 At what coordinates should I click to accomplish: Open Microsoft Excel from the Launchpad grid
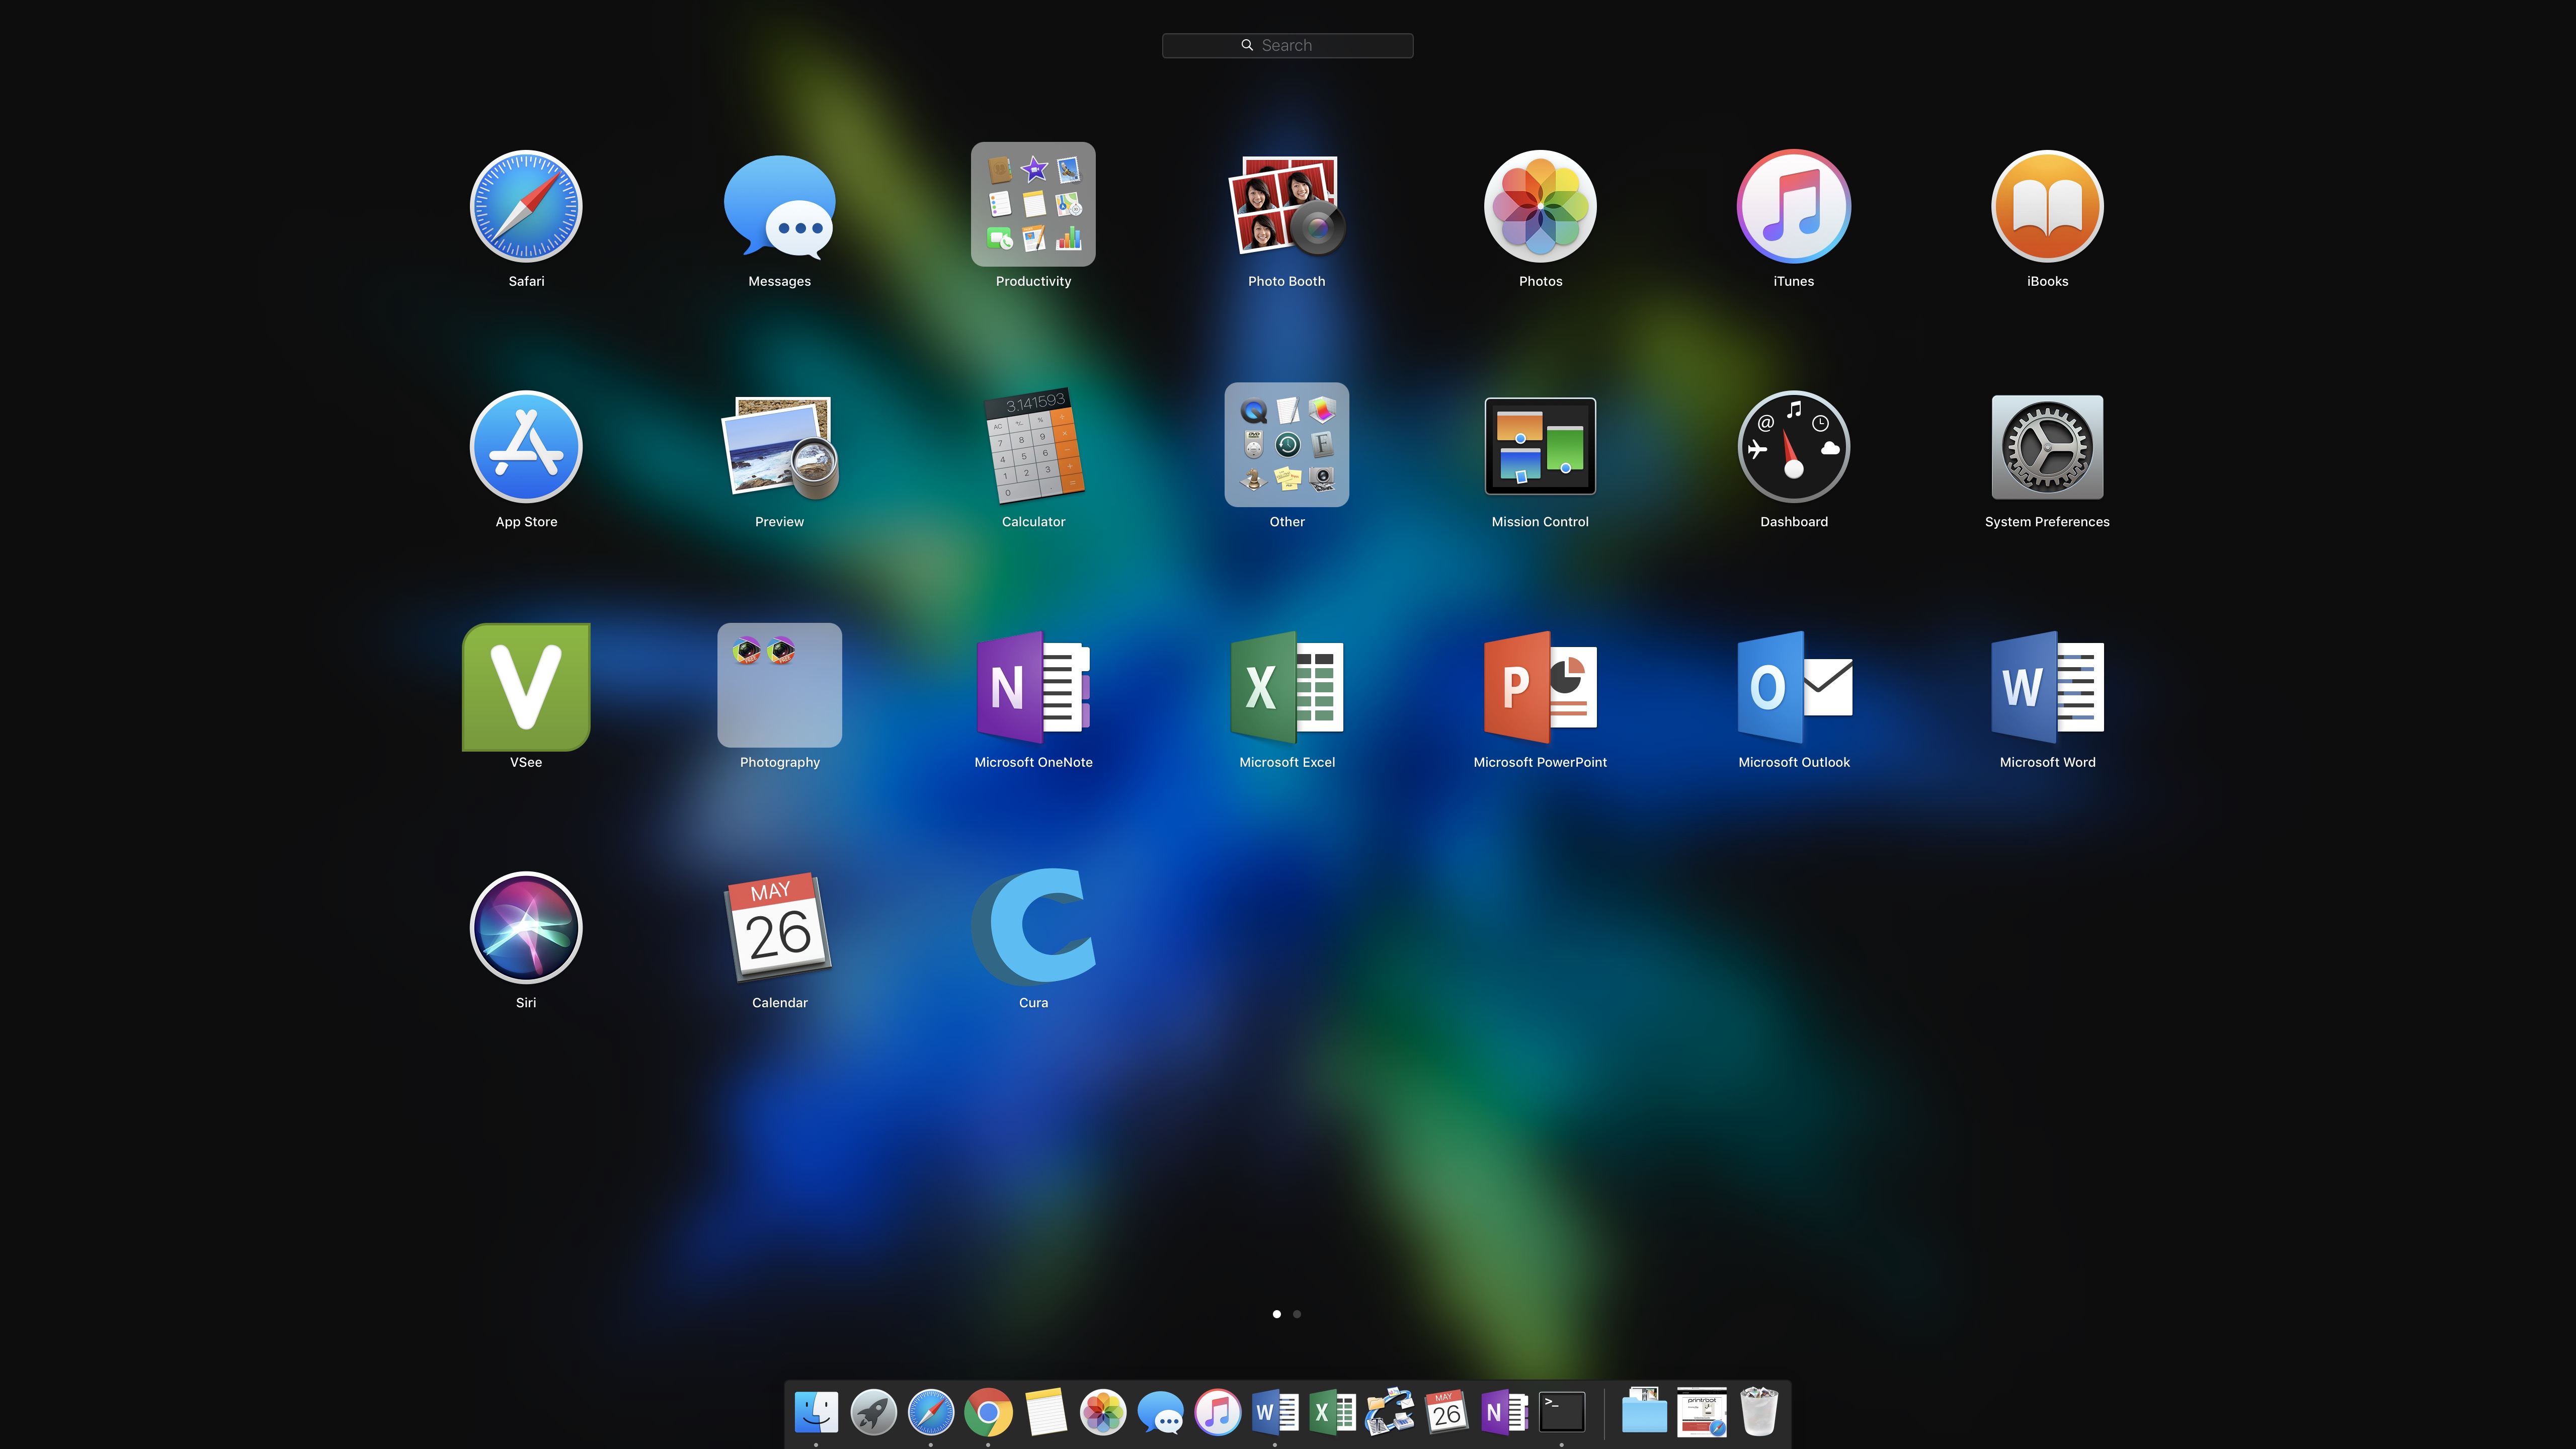1287,686
